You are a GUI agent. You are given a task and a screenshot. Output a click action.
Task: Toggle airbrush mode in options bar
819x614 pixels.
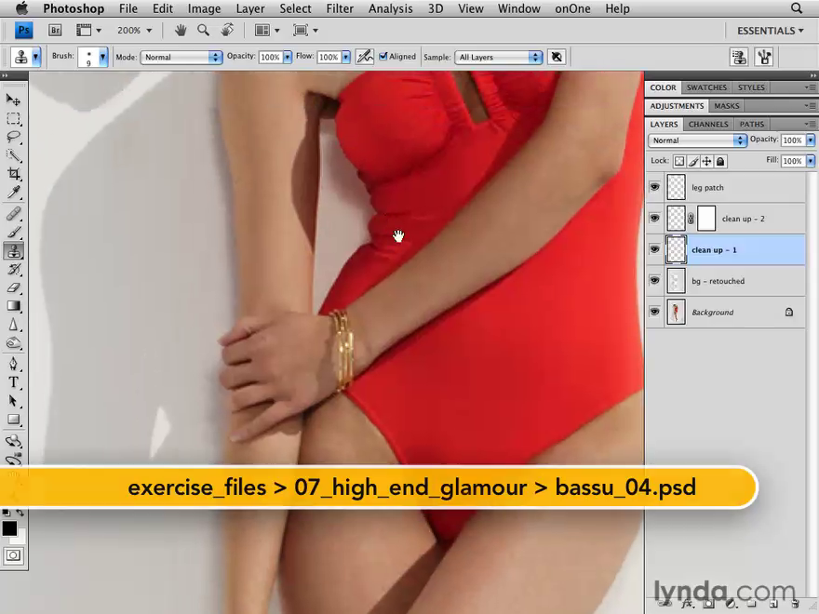(x=365, y=57)
